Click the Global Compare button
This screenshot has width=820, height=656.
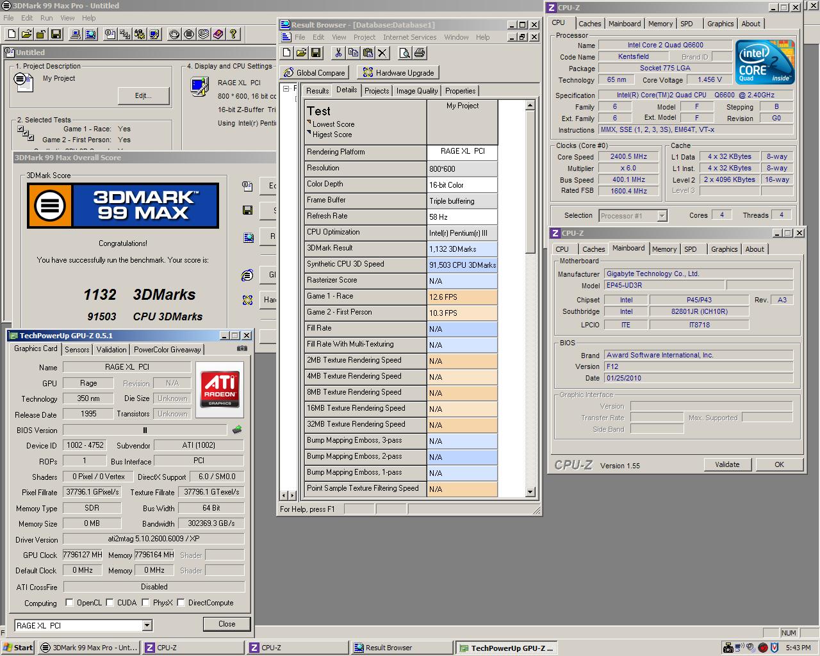click(315, 72)
